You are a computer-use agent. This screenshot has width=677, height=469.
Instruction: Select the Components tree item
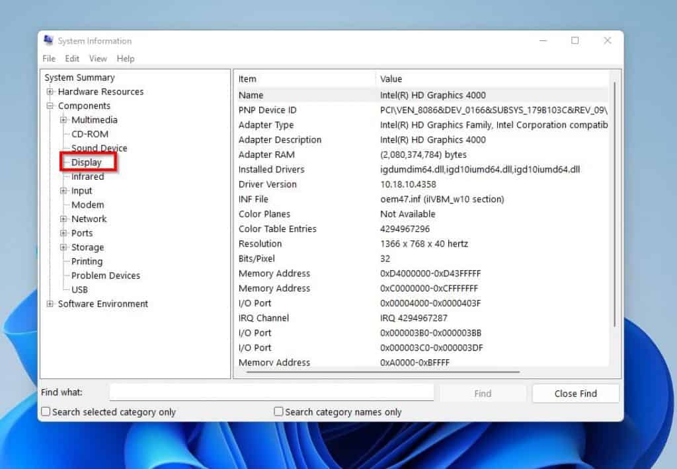84,106
